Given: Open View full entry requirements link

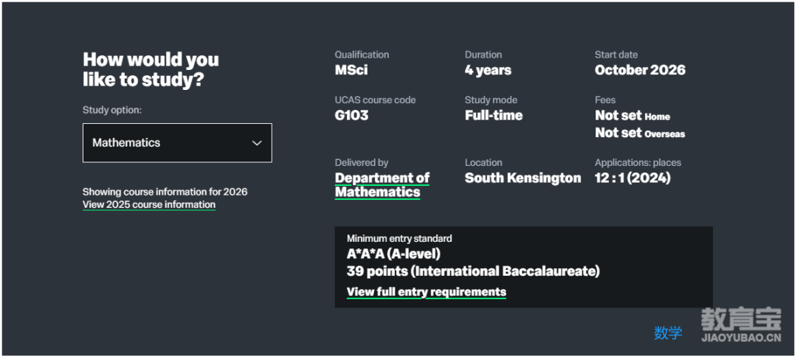Looking at the screenshot, I should click(x=427, y=292).
